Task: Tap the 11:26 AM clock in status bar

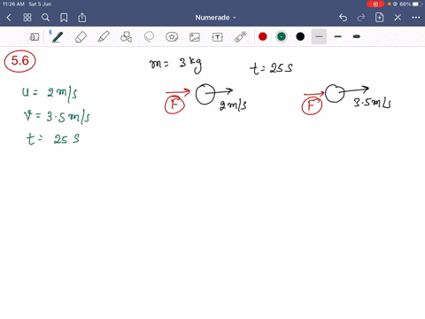Action: (13, 4)
